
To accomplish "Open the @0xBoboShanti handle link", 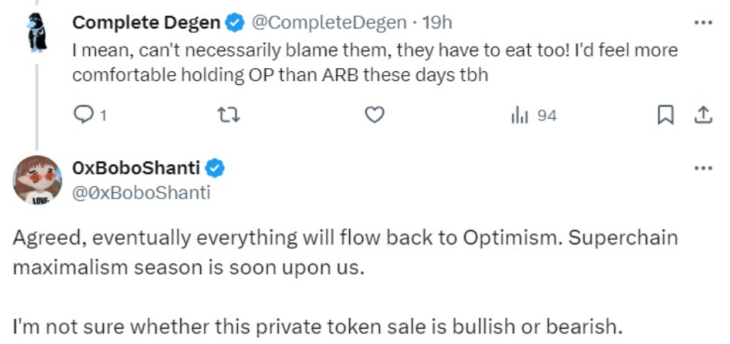I will 140,192.
